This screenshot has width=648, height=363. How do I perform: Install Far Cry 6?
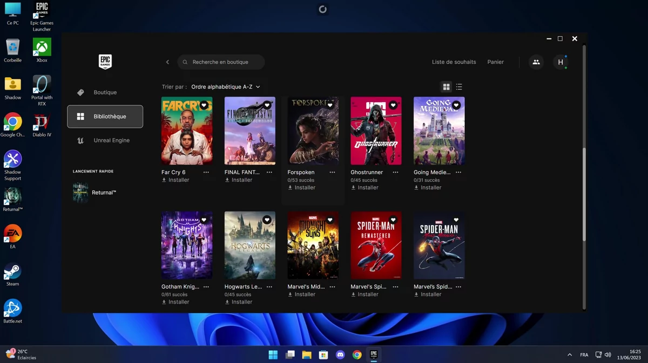point(175,180)
